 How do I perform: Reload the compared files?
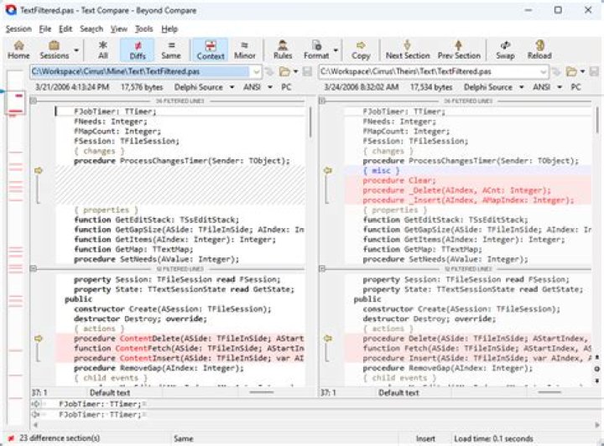pyautogui.click(x=539, y=50)
